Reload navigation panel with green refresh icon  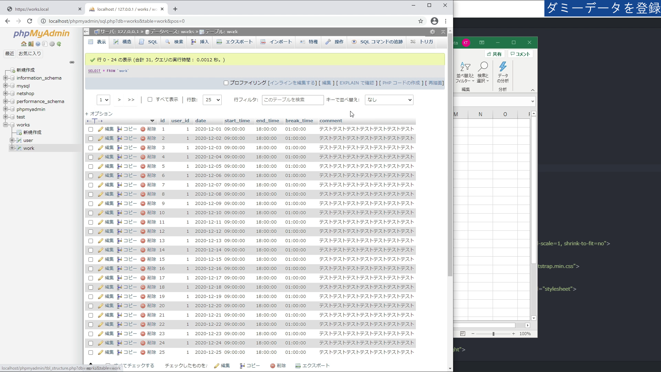click(59, 44)
